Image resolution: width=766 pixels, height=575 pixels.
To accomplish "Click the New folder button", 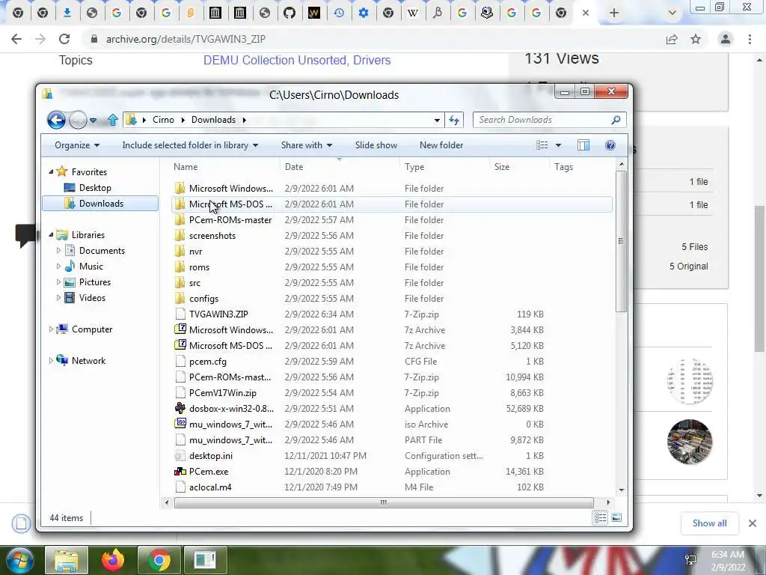I will 441,145.
